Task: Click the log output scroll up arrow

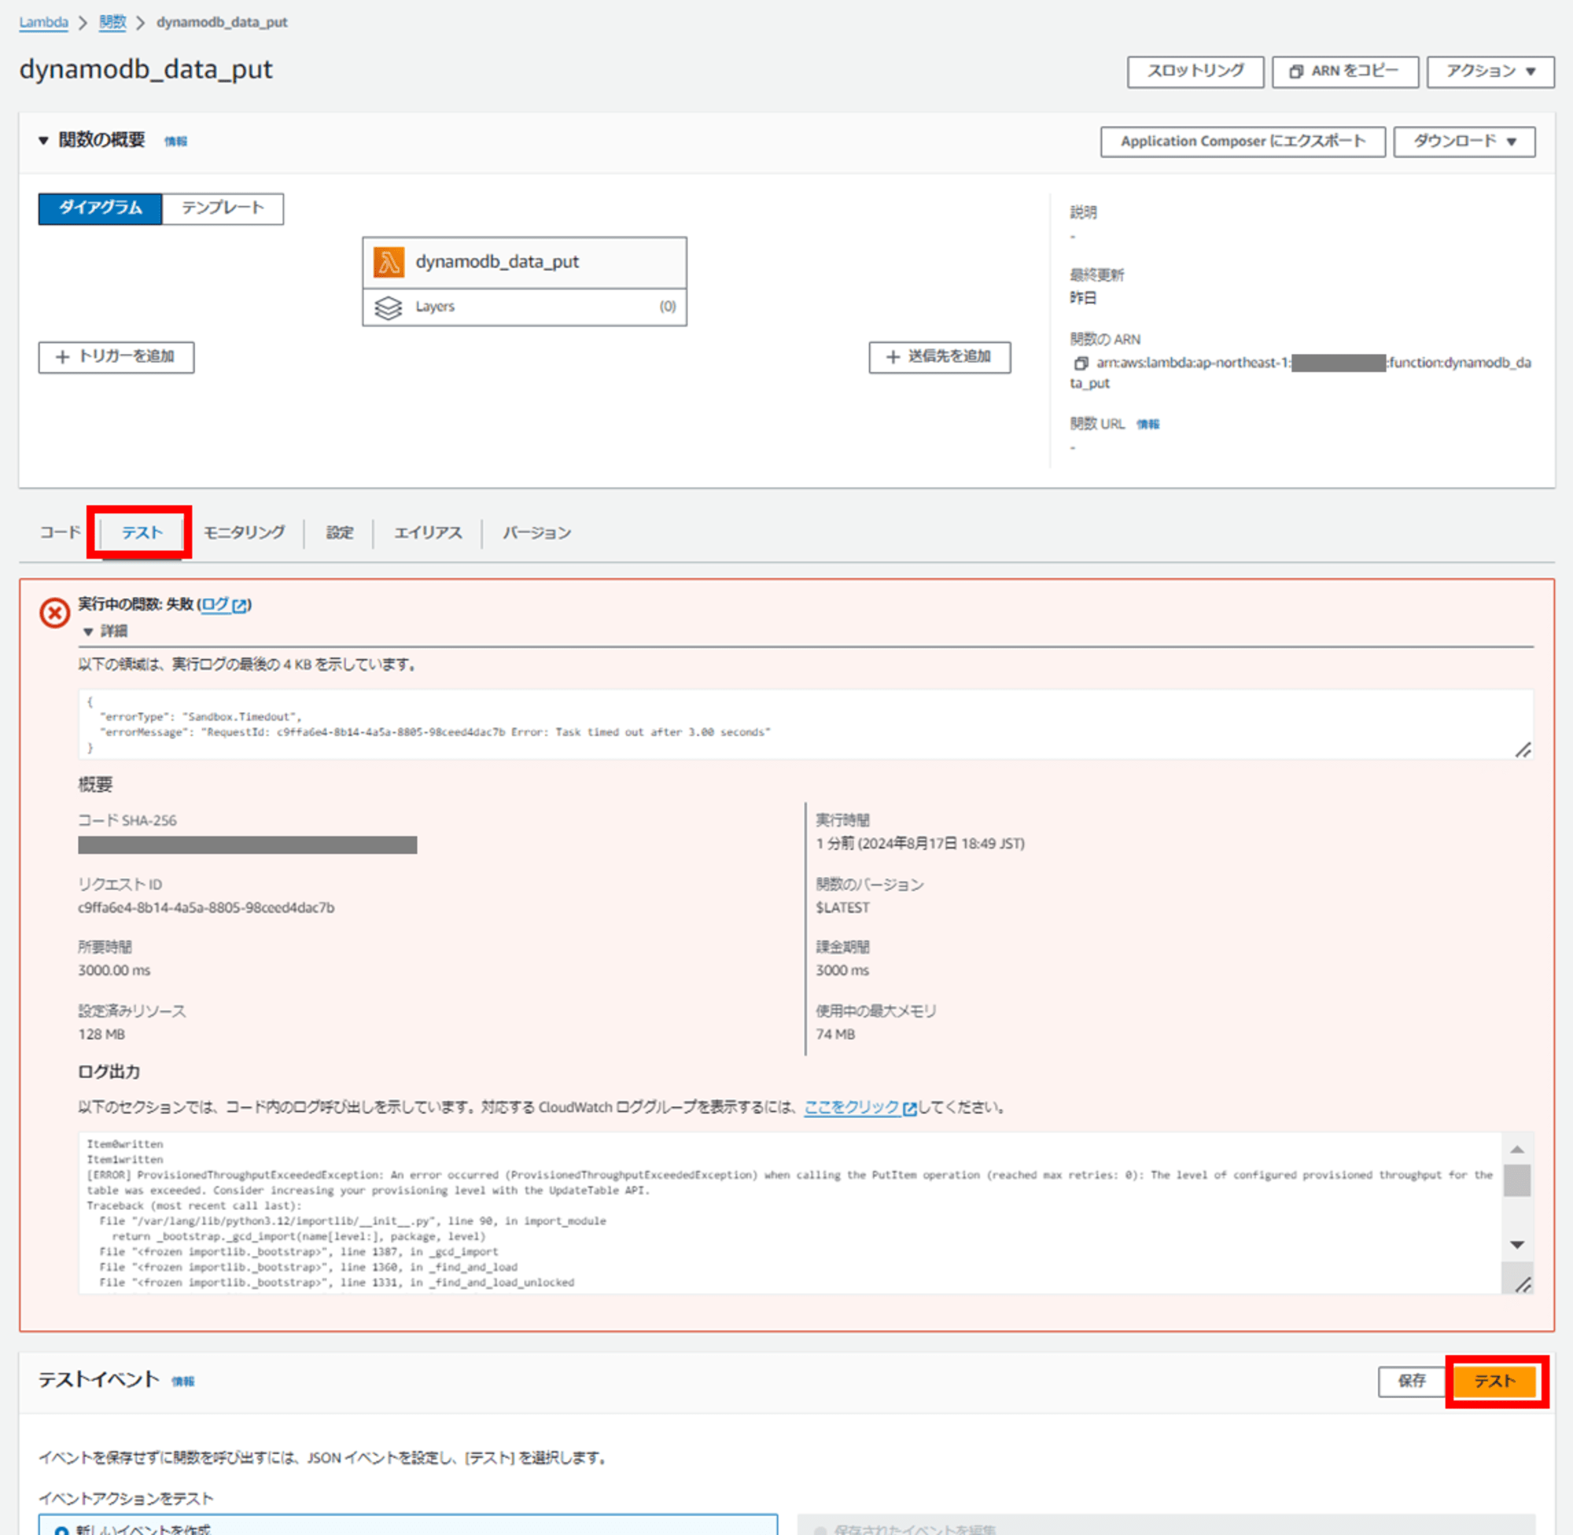Action: point(1517,1149)
